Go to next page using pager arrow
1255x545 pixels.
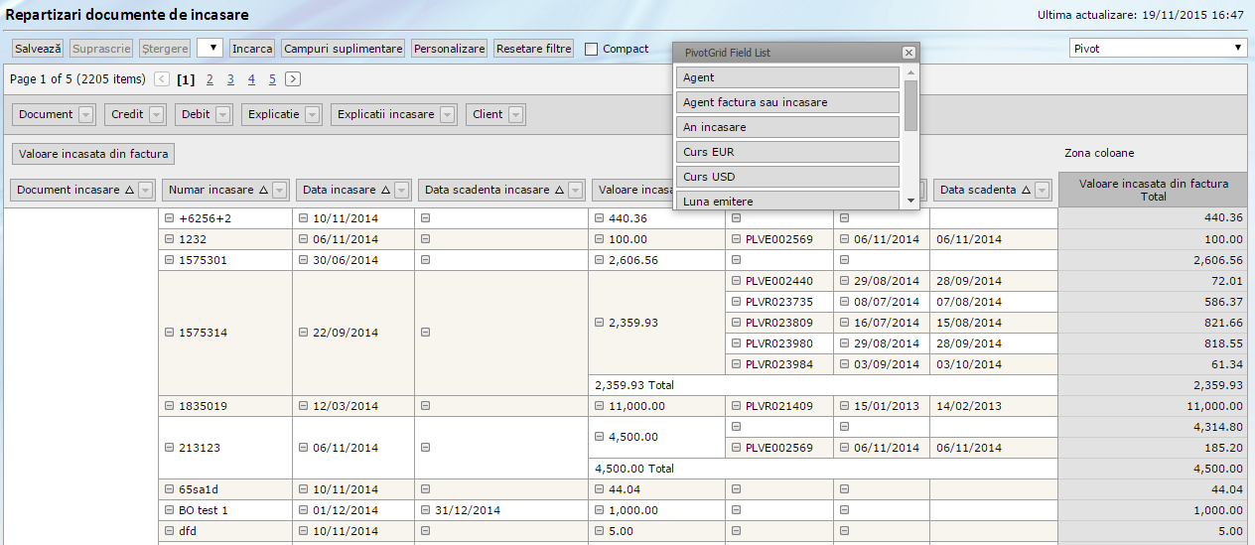click(293, 79)
